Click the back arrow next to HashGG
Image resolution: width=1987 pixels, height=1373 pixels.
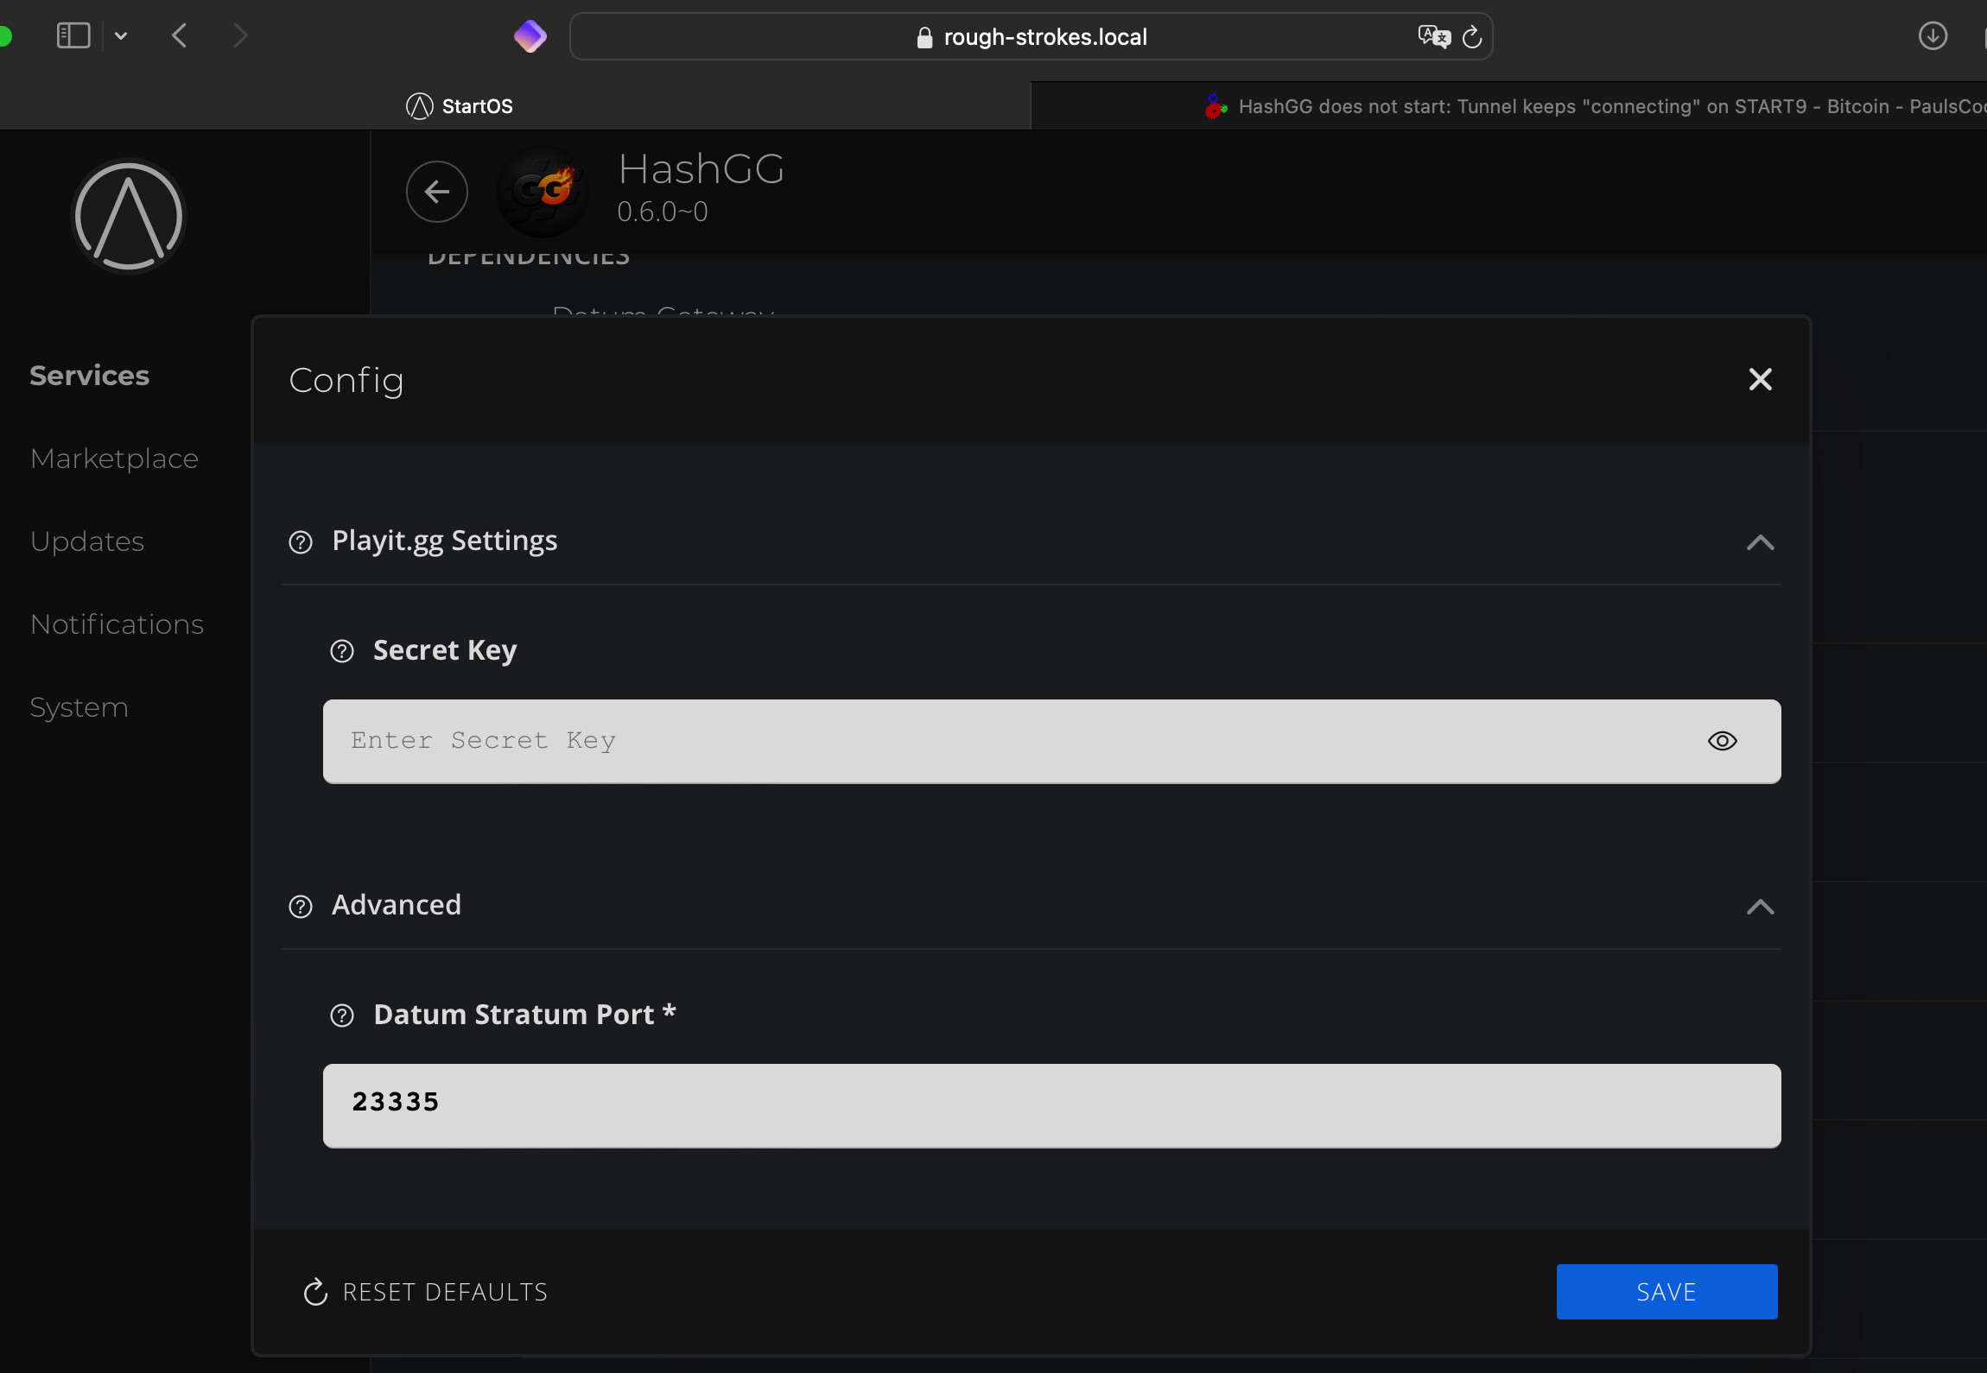click(437, 192)
